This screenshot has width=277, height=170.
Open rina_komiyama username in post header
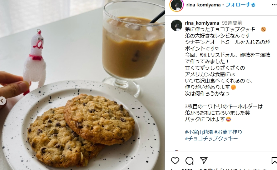[203, 5]
